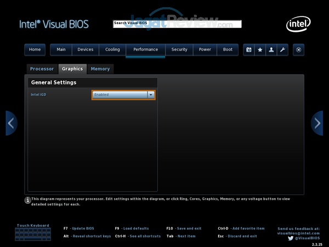Open the Cooling menu
This screenshot has height=247, width=329.
[112, 49]
